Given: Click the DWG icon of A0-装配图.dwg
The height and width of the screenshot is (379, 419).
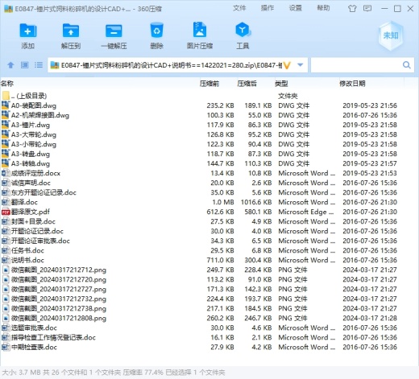Looking at the screenshot, I should pos(6,105).
